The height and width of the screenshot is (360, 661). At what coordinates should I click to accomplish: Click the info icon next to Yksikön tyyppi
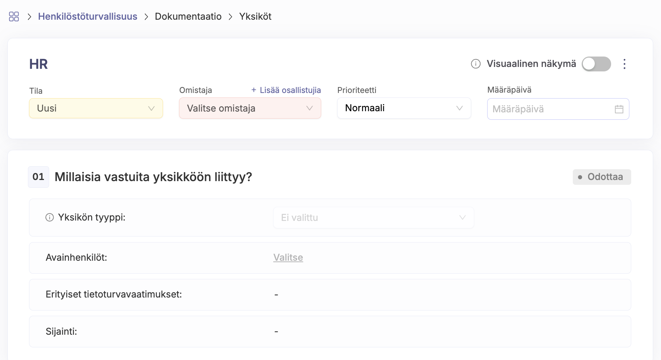tap(50, 218)
